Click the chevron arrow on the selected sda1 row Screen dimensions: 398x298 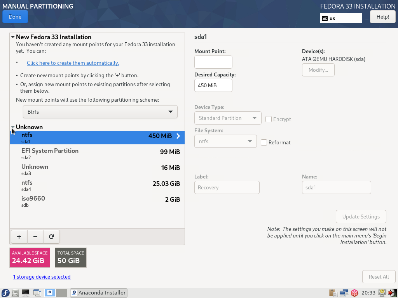(x=178, y=136)
